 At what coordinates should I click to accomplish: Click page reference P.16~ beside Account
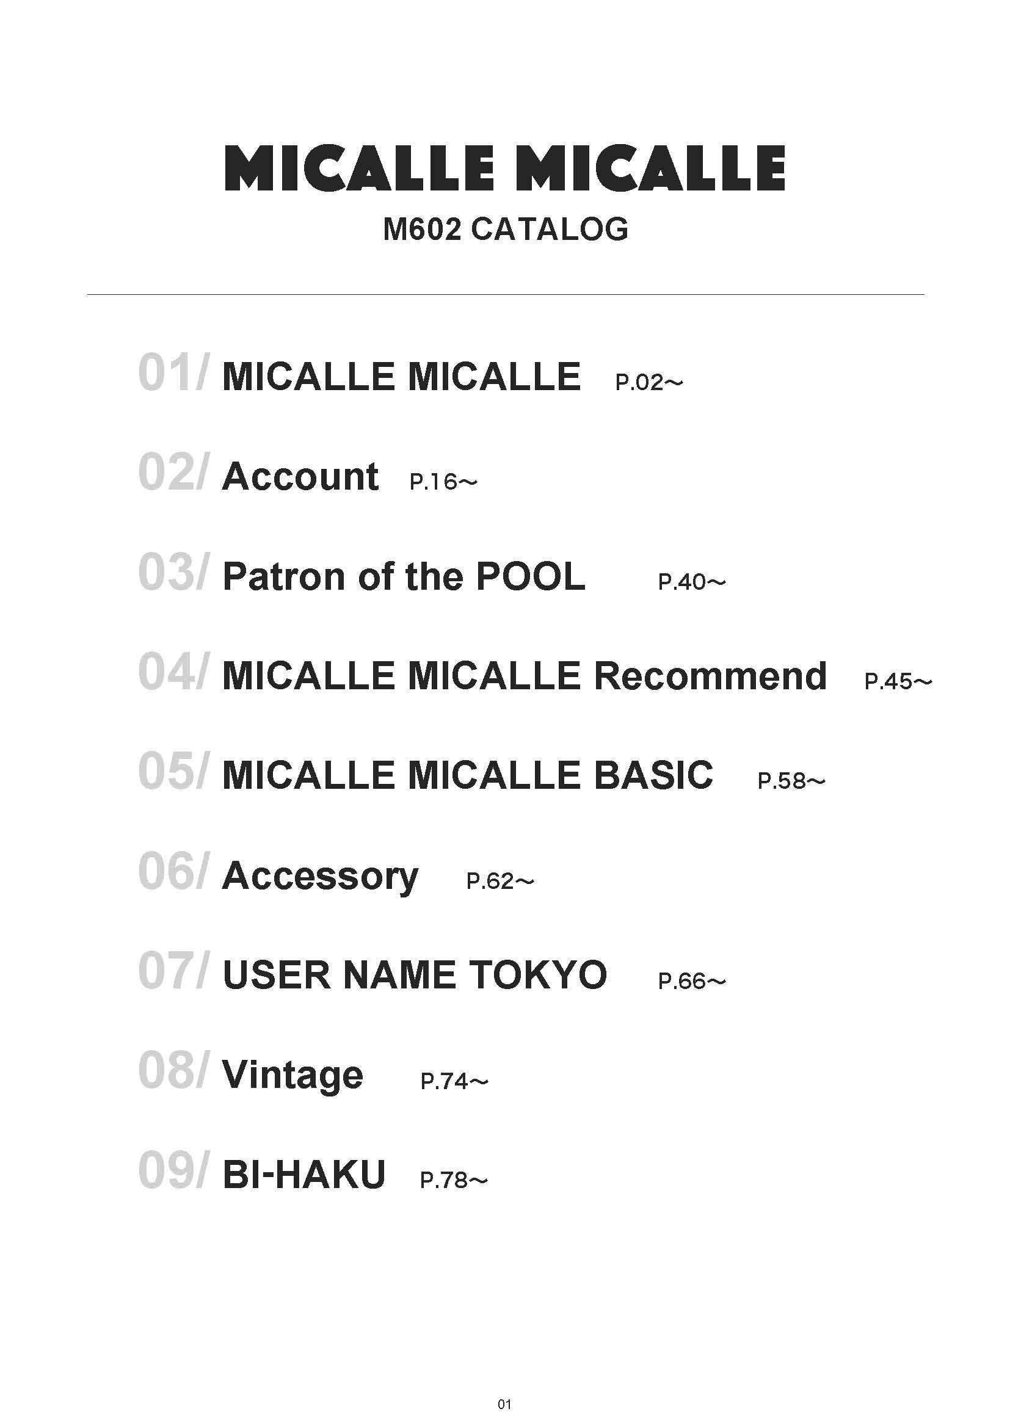[x=443, y=482]
